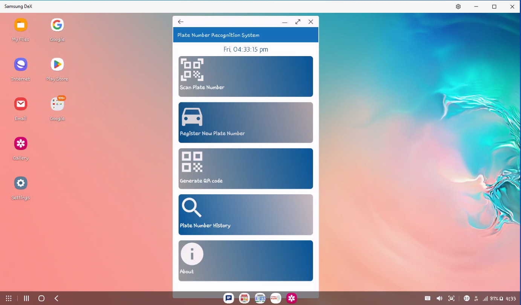Open the Samsung Internet browser icon
This screenshot has width=521, height=305.
point(21,65)
